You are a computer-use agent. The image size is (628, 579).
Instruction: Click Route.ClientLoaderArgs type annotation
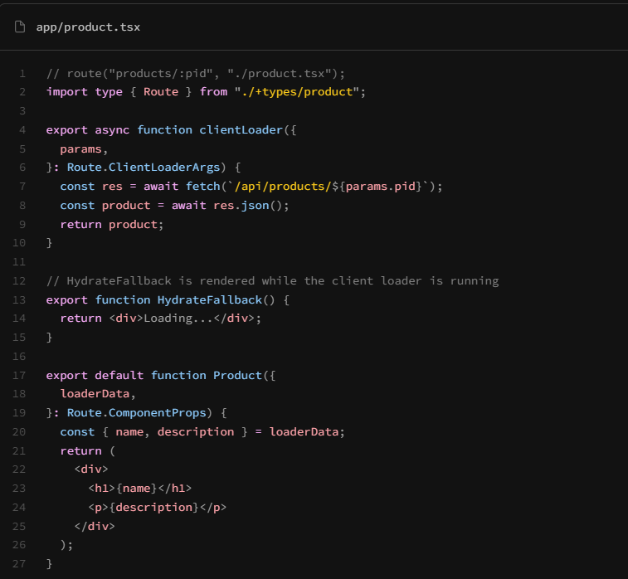pos(144,168)
